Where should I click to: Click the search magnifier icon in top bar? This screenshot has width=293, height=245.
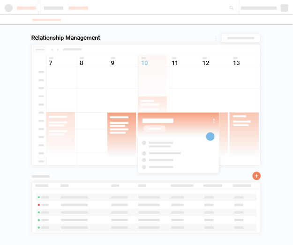pyautogui.click(x=231, y=8)
